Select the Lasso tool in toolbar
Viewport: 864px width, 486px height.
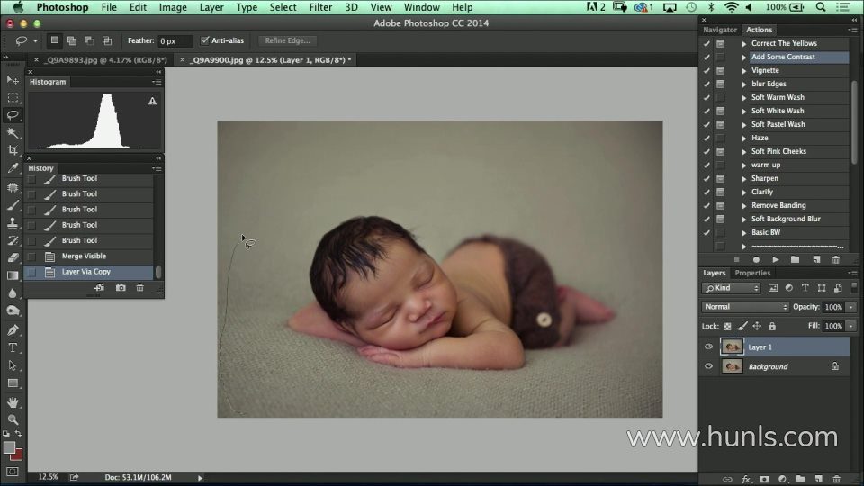click(13, 114)
